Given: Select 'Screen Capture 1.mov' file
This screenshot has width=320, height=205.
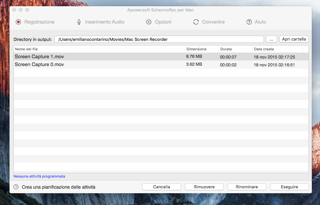Looking at the screenshot, I should [x=39, y=57].
